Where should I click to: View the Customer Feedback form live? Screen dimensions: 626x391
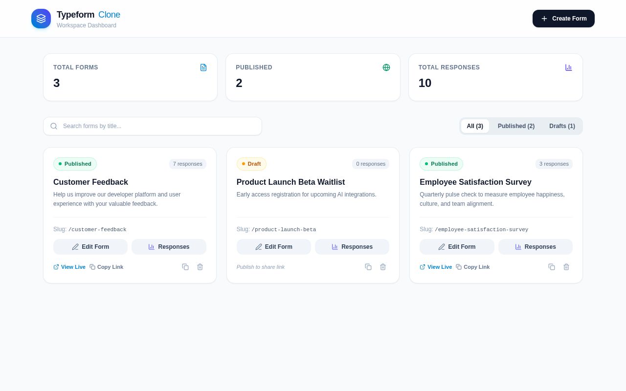pos(69,267)
